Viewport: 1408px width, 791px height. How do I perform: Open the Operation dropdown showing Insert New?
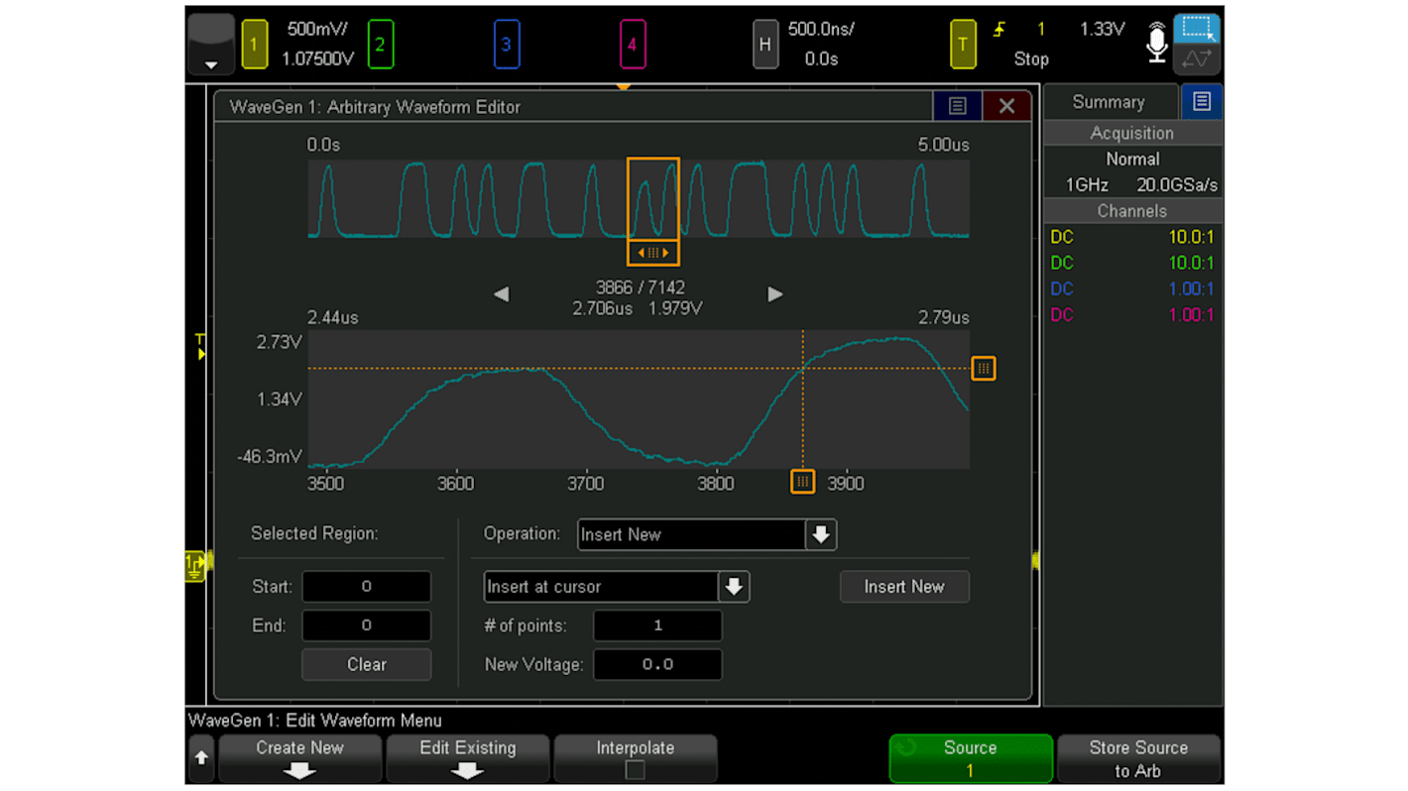(x=820, y=534)
